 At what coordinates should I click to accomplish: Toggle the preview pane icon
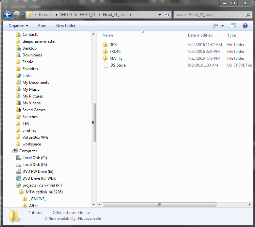[x=233, y=26]
